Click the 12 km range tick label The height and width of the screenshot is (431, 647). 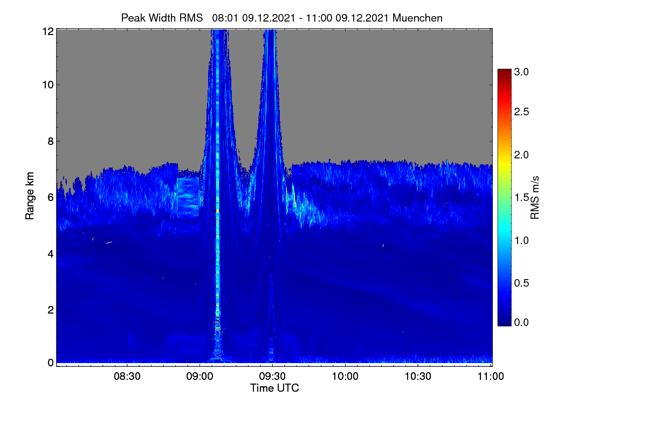tap(47, 31)
